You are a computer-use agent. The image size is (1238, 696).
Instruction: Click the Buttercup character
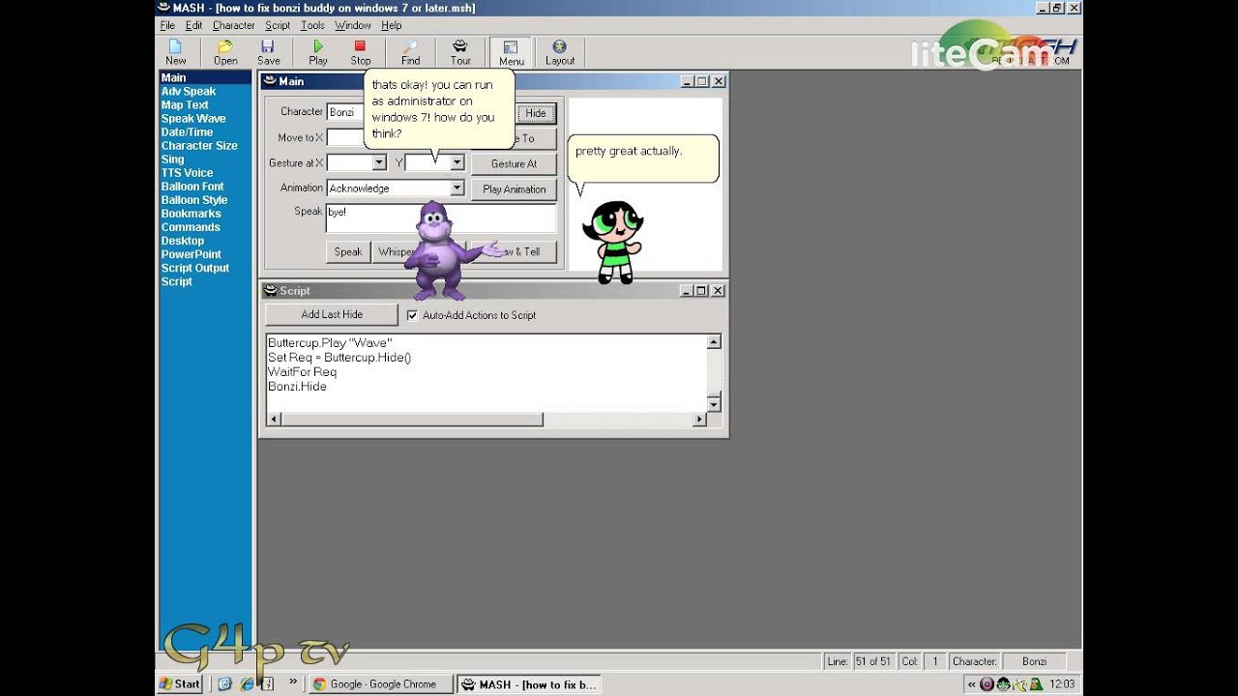point(612,243)
